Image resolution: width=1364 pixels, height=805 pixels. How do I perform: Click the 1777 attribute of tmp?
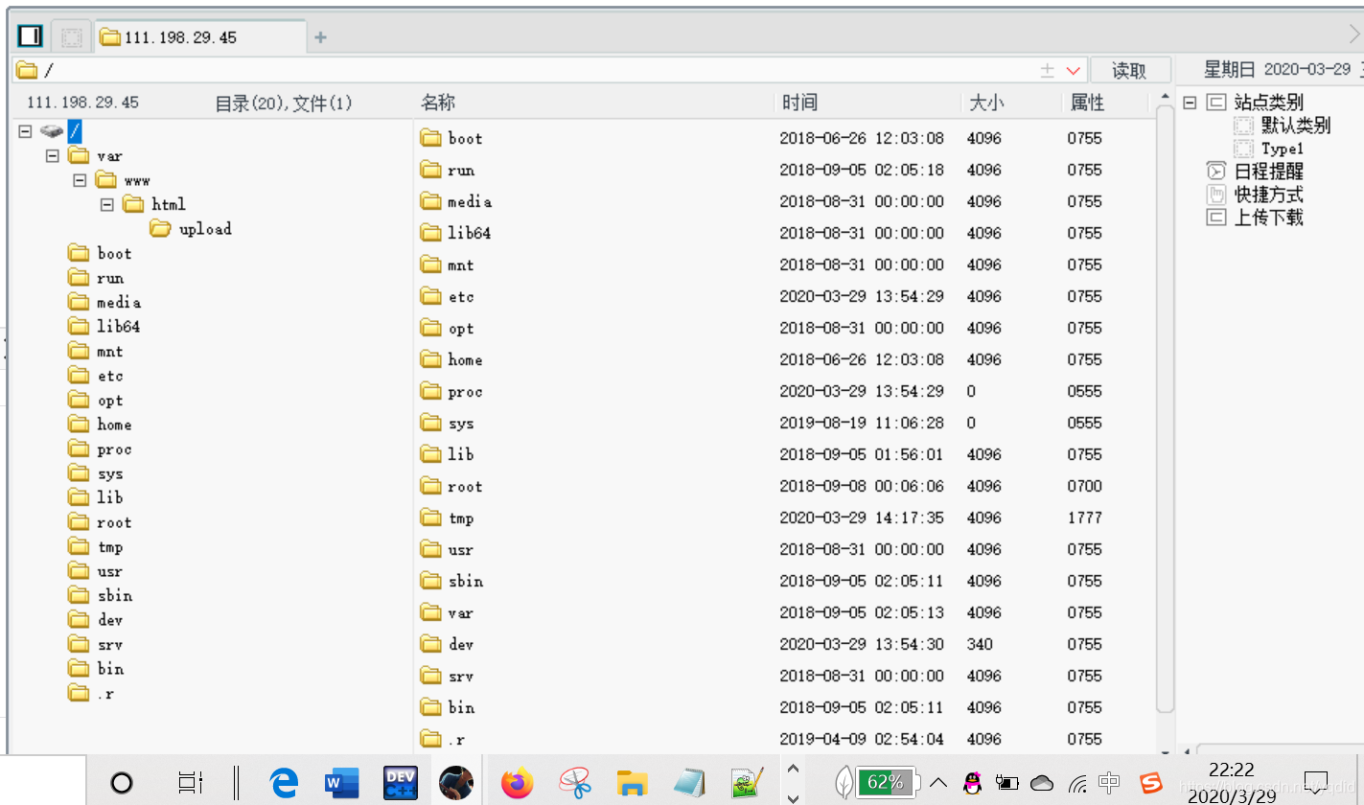click(1085, 517)
